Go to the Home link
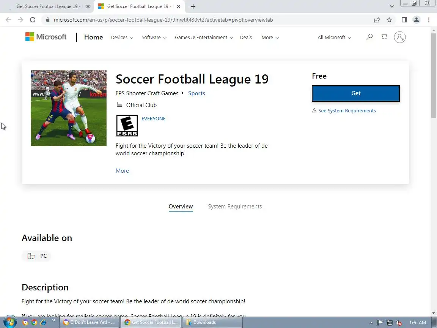The height and width of the screenshot is (328, 437). (93, 37)
